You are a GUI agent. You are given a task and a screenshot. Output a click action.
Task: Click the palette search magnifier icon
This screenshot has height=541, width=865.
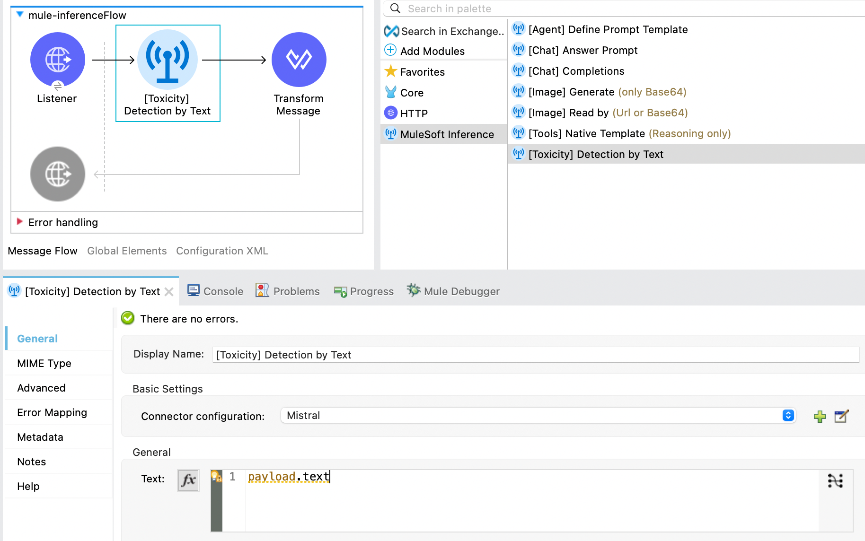pyautogui.click(x=396, y=9)
